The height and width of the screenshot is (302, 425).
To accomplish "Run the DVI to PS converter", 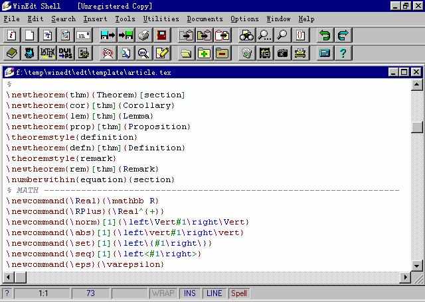I will (x=65, y=53).
